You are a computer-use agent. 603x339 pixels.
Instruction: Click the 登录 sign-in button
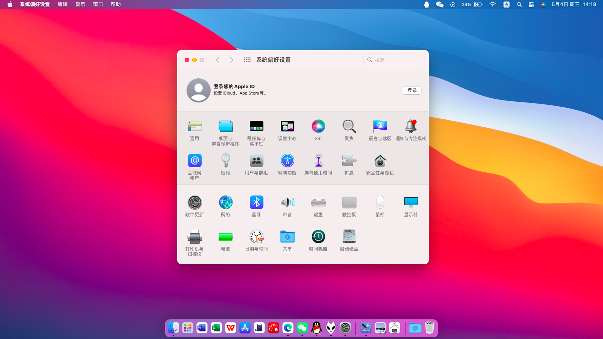pos(412,90)
